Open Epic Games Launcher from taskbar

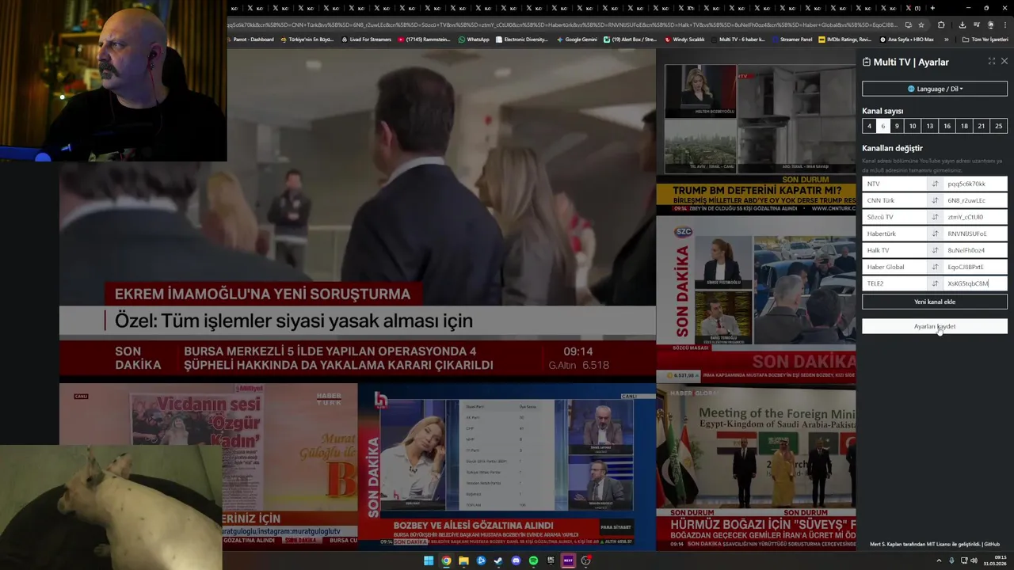[x=551, y=560]
